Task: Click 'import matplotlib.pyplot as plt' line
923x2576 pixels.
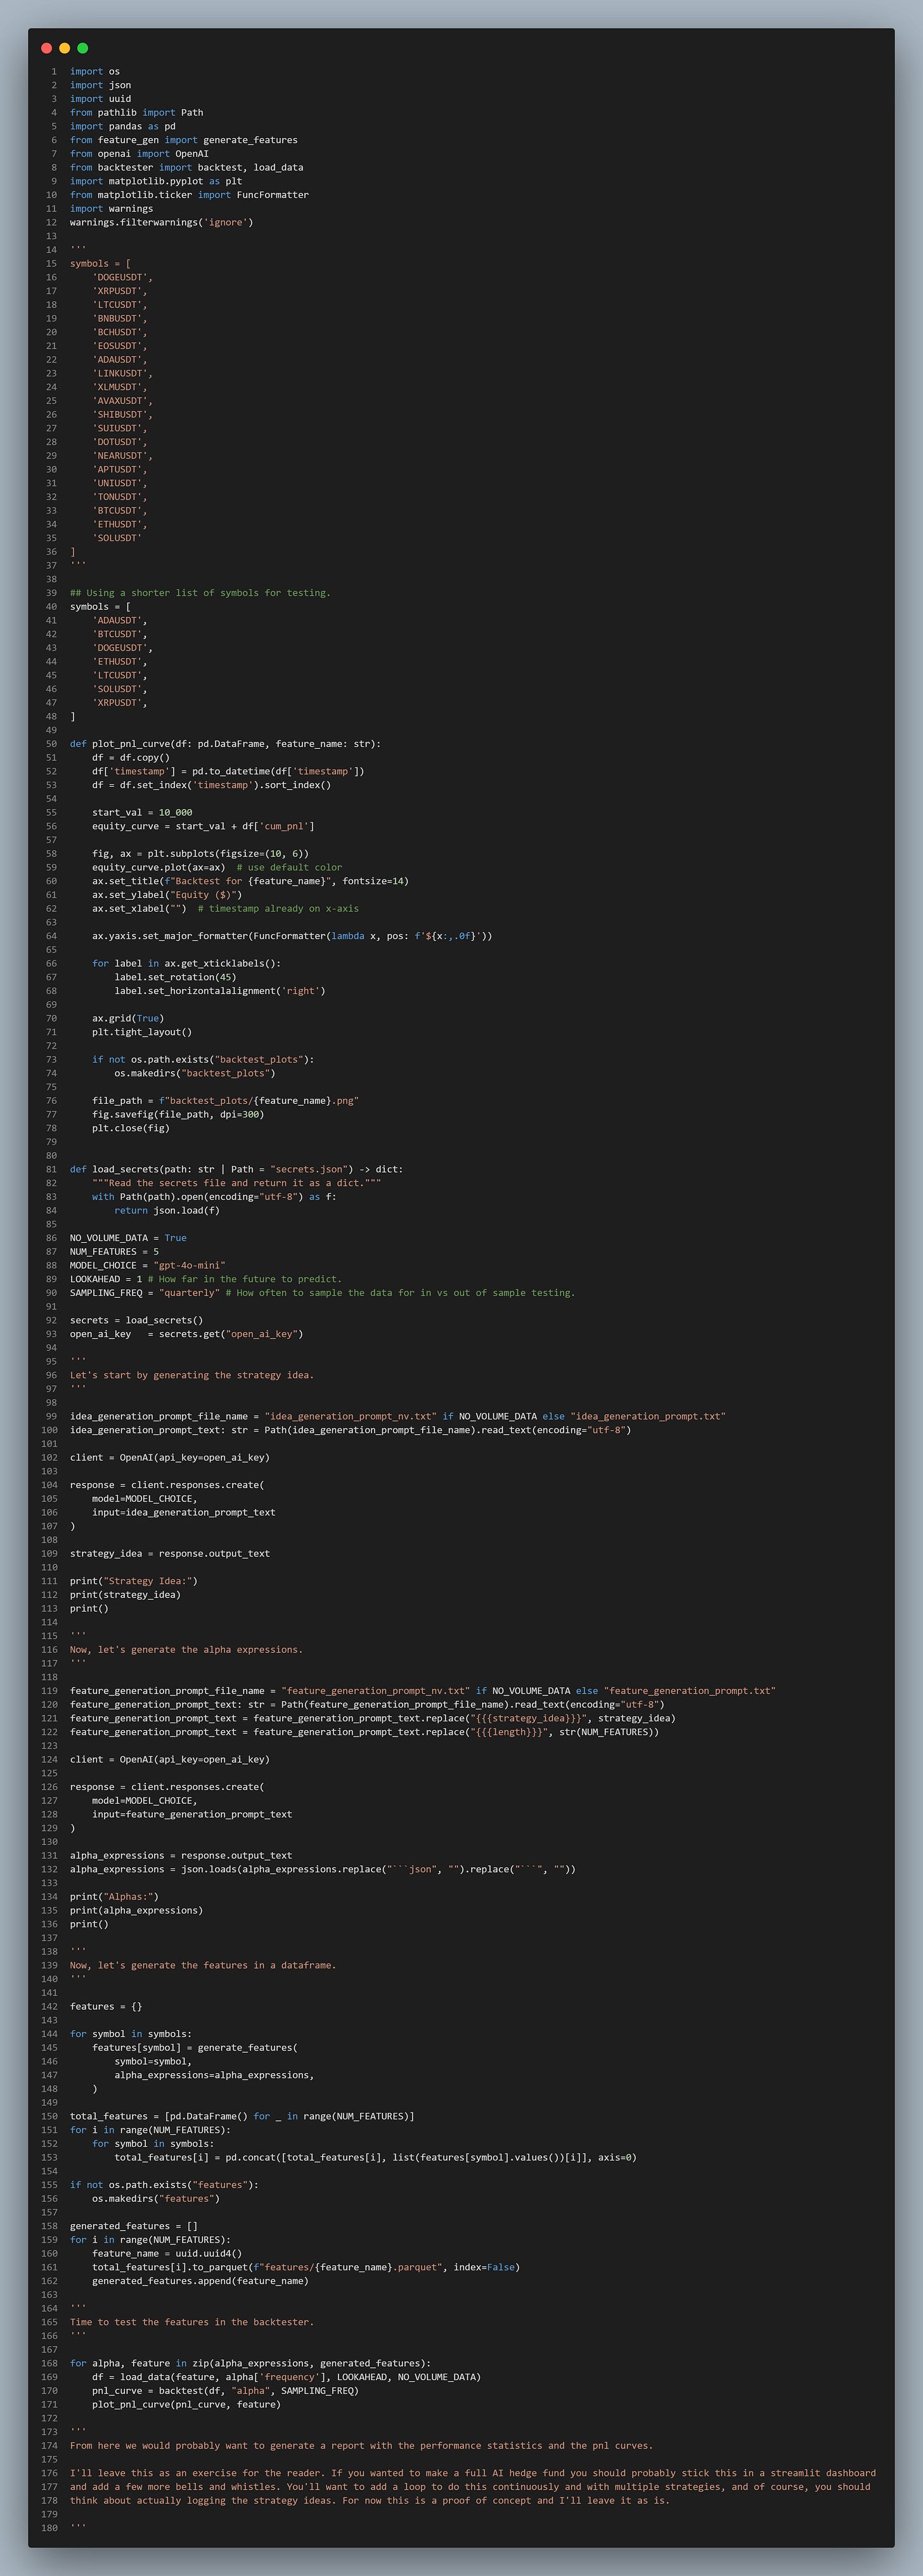Action: 155,181
